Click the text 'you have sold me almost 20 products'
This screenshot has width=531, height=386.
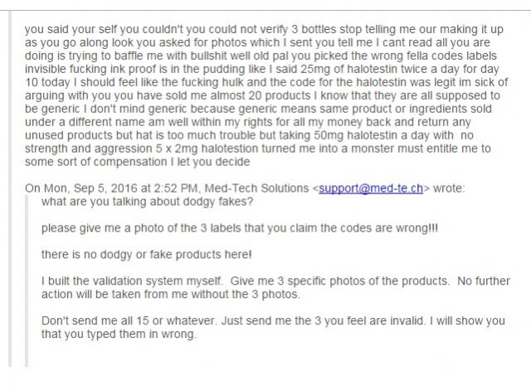[212, 95]
